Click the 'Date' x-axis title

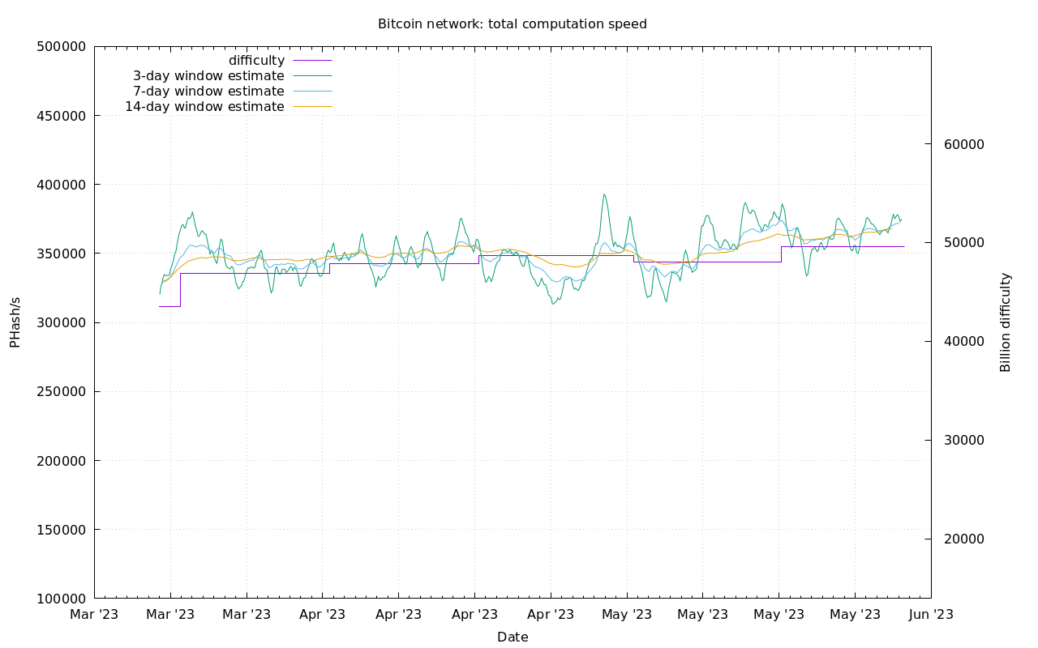(513, 637)
